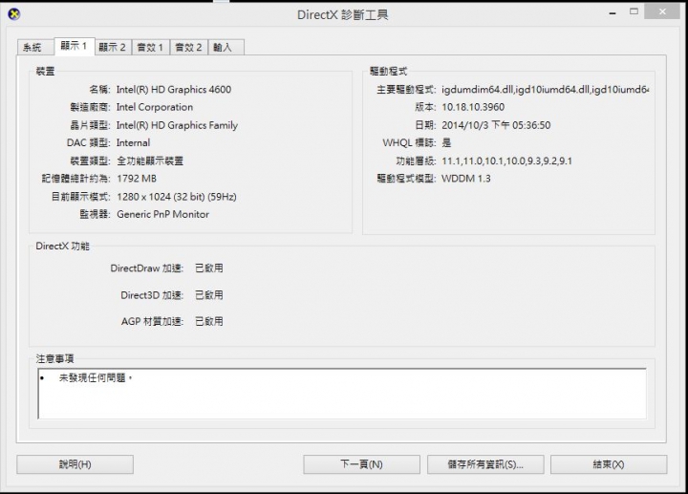Screen dimensions: 688x494
Task: Click 'Intel(R) HD Graphics Family' chip type
Action: 178,125
